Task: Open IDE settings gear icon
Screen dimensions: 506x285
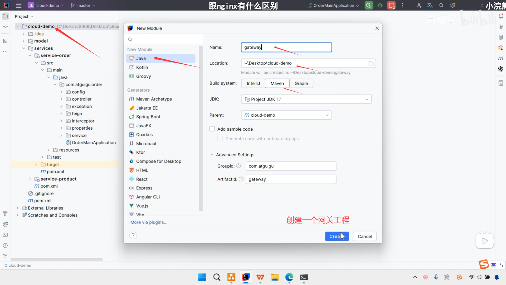Action: click(453, 5)
